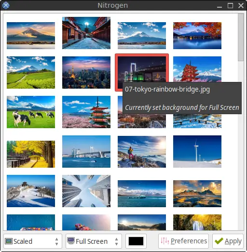Screen dimensions: 247x252
Task: Select the night street with pagoda thumbnail
Action: tap(86, 33)
